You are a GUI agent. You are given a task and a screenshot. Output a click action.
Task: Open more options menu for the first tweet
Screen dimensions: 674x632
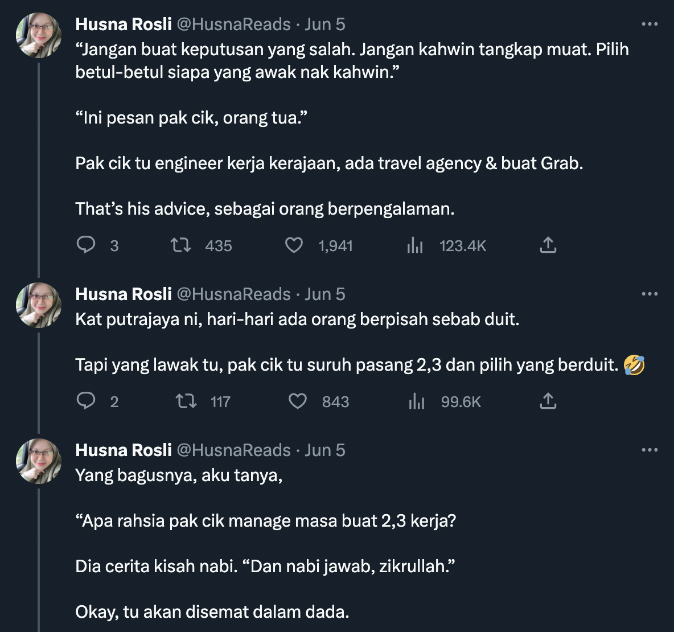pyautogui.click(x=650, y=24)
